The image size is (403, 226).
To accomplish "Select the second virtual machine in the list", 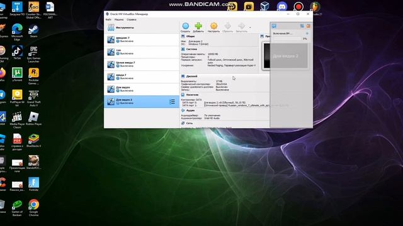I will tap(142, 52).
